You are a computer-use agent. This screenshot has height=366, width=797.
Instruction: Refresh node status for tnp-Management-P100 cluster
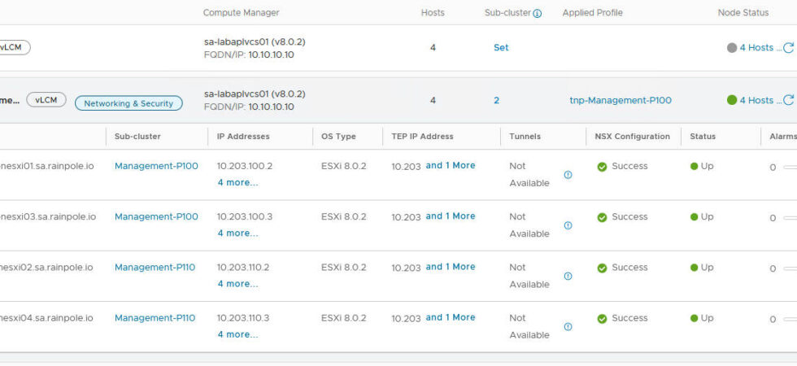point(787,101)
